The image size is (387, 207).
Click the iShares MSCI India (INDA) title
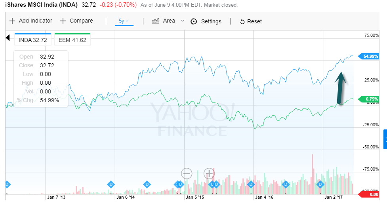click(41, 5)
